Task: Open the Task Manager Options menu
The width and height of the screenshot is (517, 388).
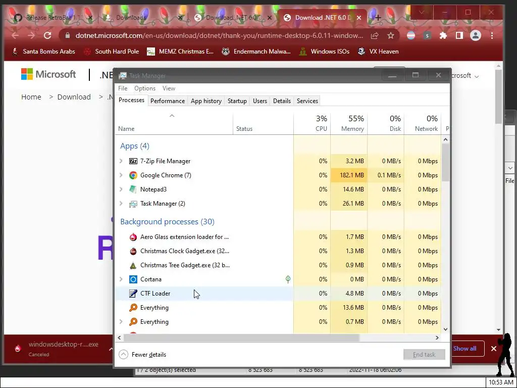Action: [x=145, y=88]
